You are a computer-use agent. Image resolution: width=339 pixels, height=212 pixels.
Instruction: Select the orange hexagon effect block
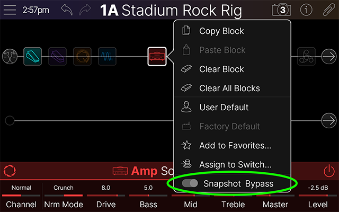tap(82, 56)
